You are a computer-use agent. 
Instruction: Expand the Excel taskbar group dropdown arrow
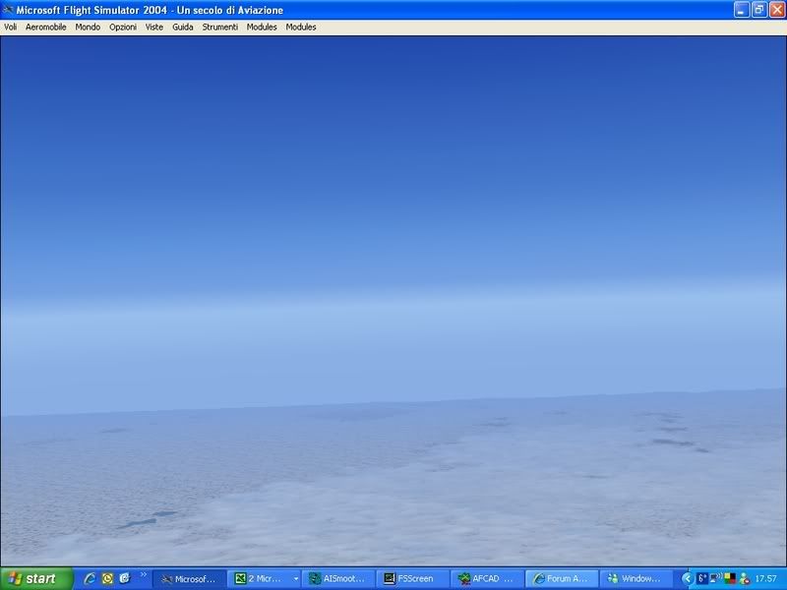(296, 579)
